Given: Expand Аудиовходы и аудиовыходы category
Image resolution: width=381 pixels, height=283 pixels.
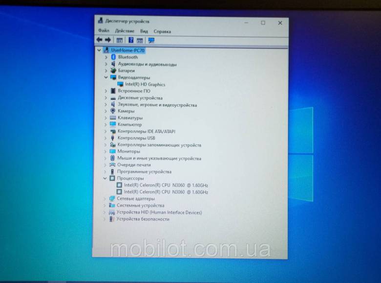Looking at the screenshot, I should pos(106,64).
